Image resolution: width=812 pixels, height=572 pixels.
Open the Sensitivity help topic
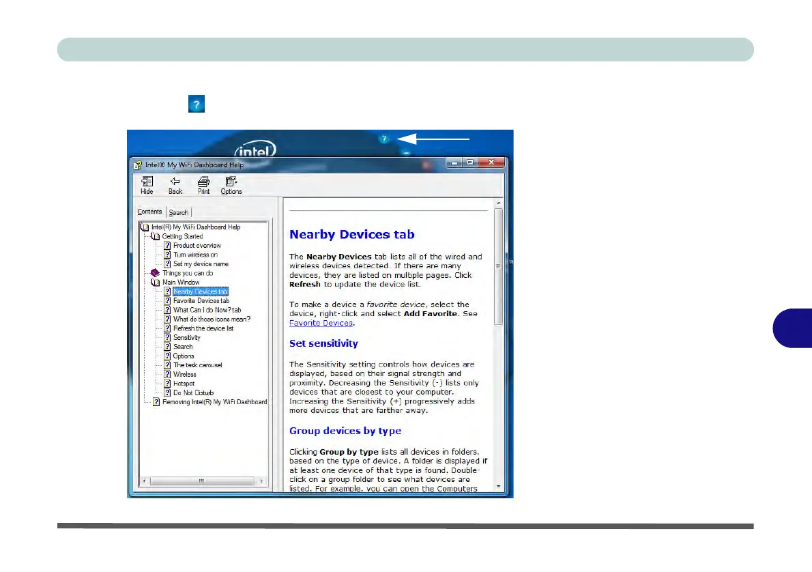pos(186,337)
